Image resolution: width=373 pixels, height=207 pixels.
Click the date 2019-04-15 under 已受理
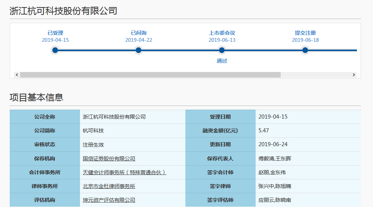(55, 40)
